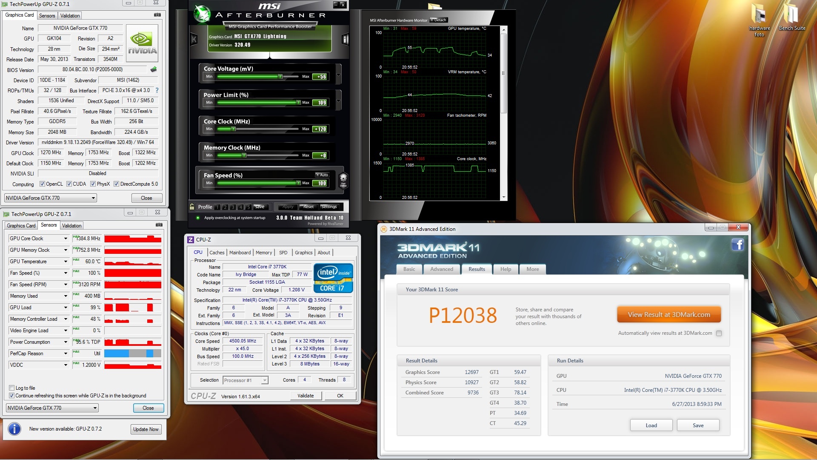
Task: Click Bus Interface question mark icon
Action: point(157,90)
